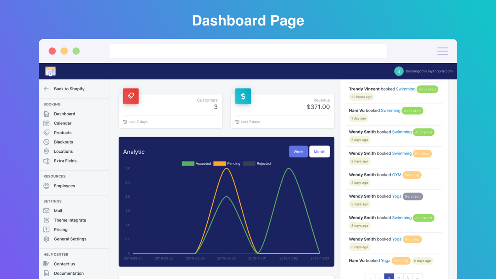Open Swimming link in Wendy Smith's Pending booking

pos(402,153)
